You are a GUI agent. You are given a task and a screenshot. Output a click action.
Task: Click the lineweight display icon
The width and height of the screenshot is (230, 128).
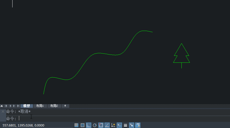click(125, 125)
